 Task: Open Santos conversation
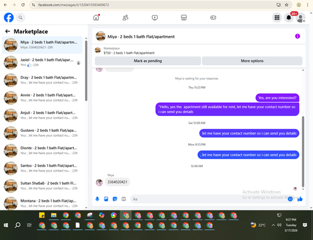[x=43, y=168]
